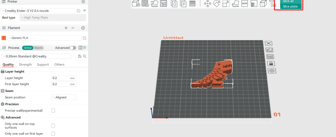This screenshot has width=336, height=137.
Task: Check Only one wall on top surfaces
Action: tap(53, 125)
